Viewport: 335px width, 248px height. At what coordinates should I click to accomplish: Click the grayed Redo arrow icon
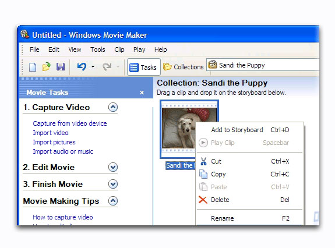[107, 66]
